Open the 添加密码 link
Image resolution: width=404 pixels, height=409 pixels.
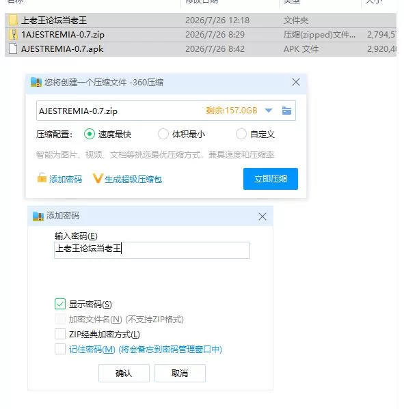(x=66, y=179)
